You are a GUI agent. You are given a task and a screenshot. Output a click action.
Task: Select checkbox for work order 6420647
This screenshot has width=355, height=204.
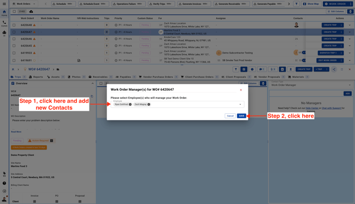pos(14,32)
